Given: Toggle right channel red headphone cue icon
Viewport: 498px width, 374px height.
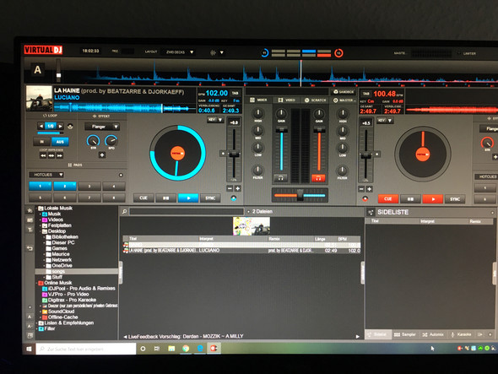Looking at the screenshot, I should [318, 178].
